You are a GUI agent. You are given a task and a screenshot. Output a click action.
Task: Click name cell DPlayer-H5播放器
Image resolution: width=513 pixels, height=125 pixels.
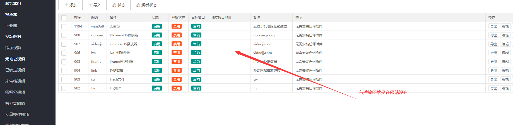click(x=124, y=35)
